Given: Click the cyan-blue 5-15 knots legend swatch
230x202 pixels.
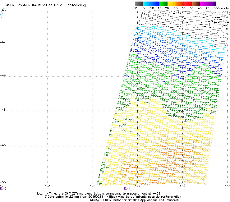Looking at the screenshot, I should pos(151,4).
